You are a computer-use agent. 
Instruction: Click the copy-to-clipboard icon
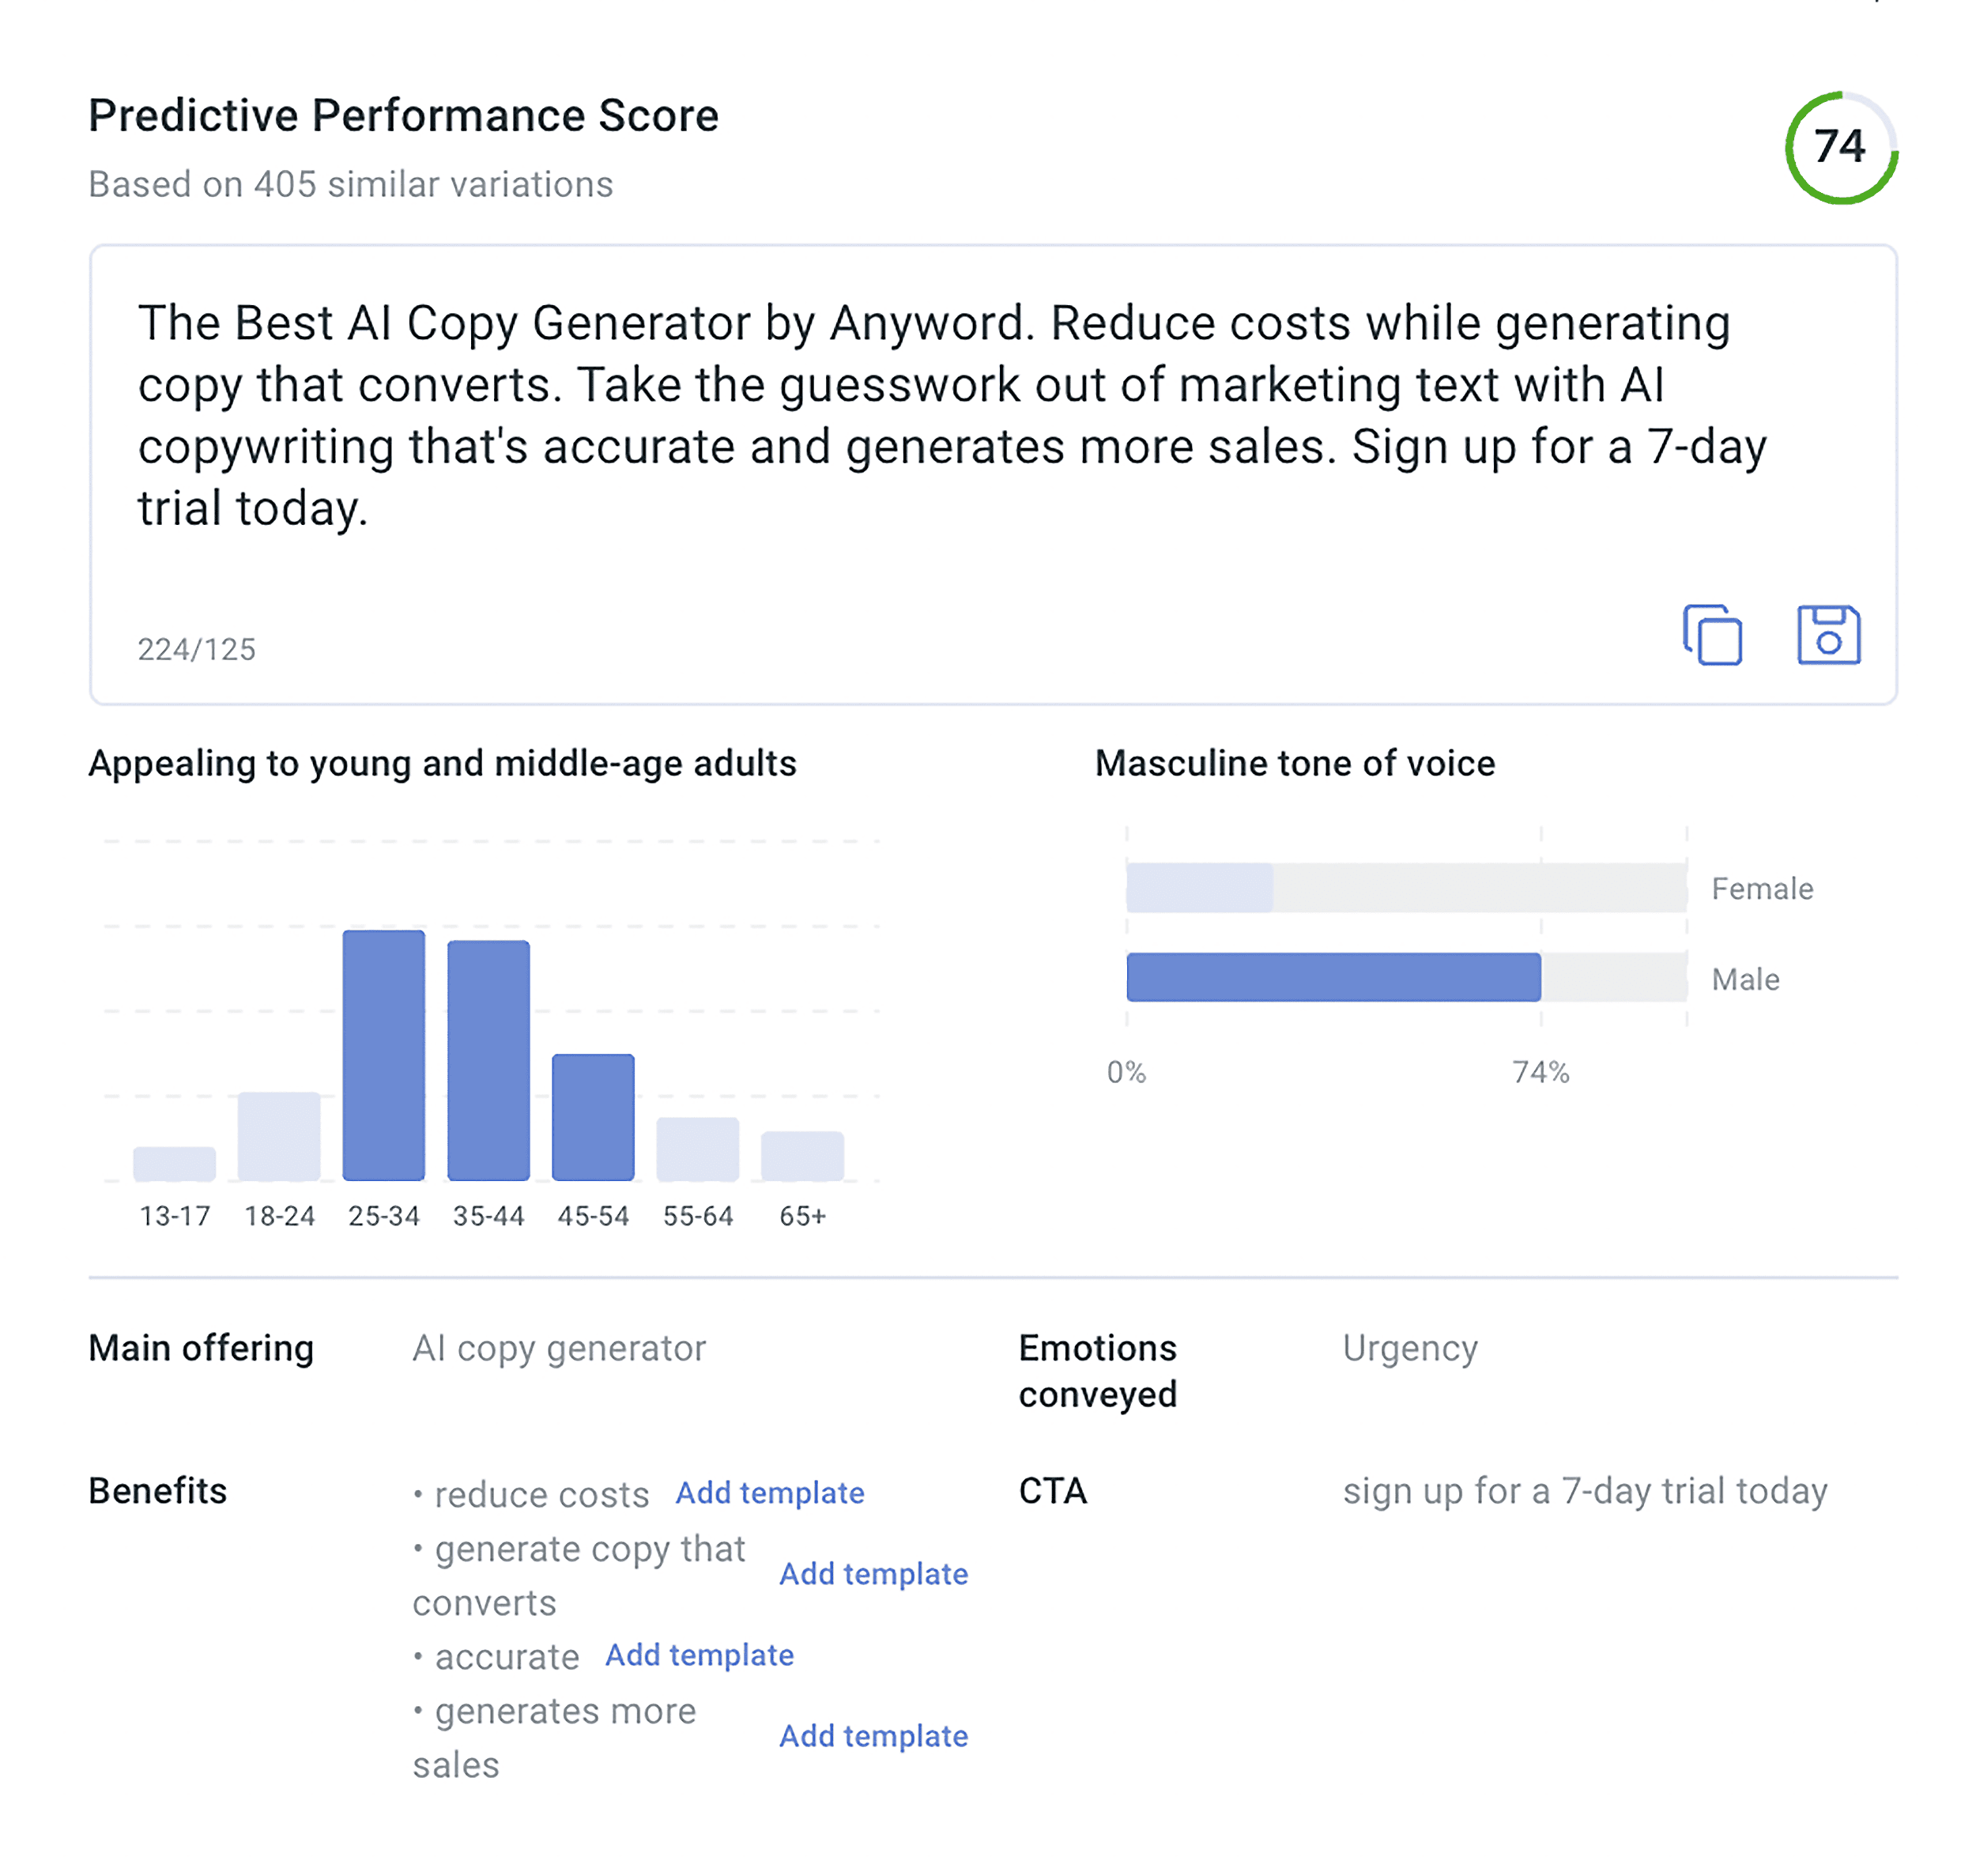click(1712, 634)
